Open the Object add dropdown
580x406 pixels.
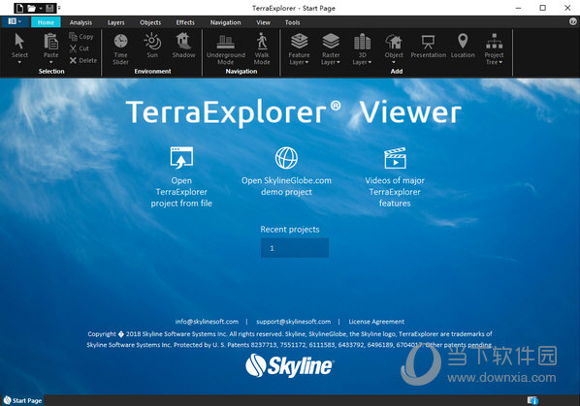[x=394, y=48]
